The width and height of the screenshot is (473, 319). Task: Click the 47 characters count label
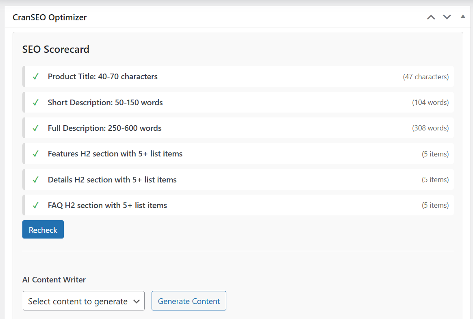pos(426,76)
